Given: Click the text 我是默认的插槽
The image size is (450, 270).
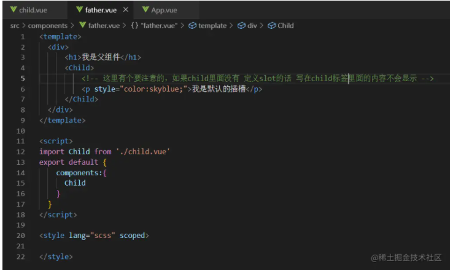Looking at the screenshot, I should (219, 89).
